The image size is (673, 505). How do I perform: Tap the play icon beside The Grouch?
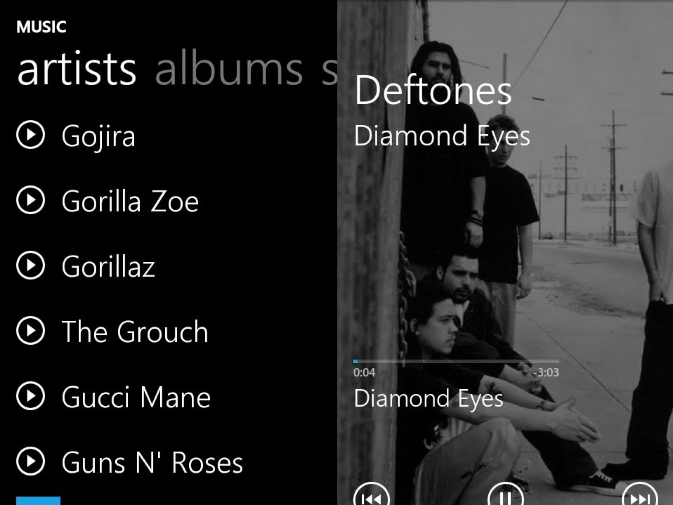[30, 331]
